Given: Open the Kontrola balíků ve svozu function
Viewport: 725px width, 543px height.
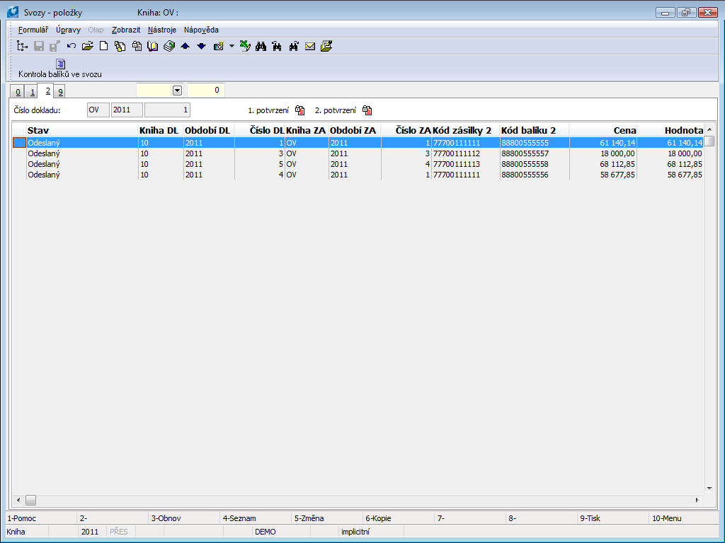Looking at the screenshot, I should (x=60, y=69).
